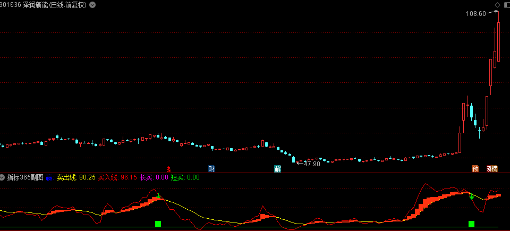Click the left green square signal
The height and width of the screenshot is (231, 510).
(x=158, y=224)
